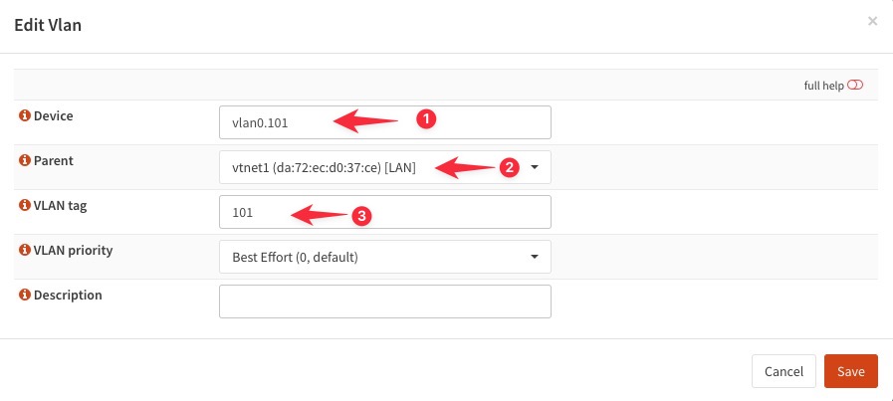Focus the Device input field
The width and height of the screenshot is (893, 401).
tap(385, 122)
